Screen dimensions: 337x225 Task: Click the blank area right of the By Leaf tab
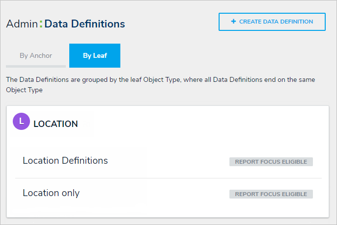(x=221, y=56)
